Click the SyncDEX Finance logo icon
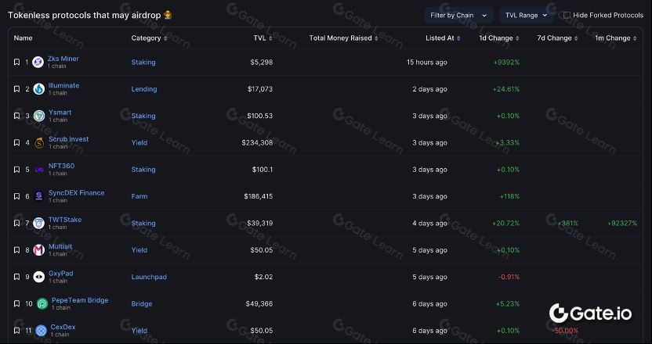Screen dimensions: 652x344 click(38, 196)
